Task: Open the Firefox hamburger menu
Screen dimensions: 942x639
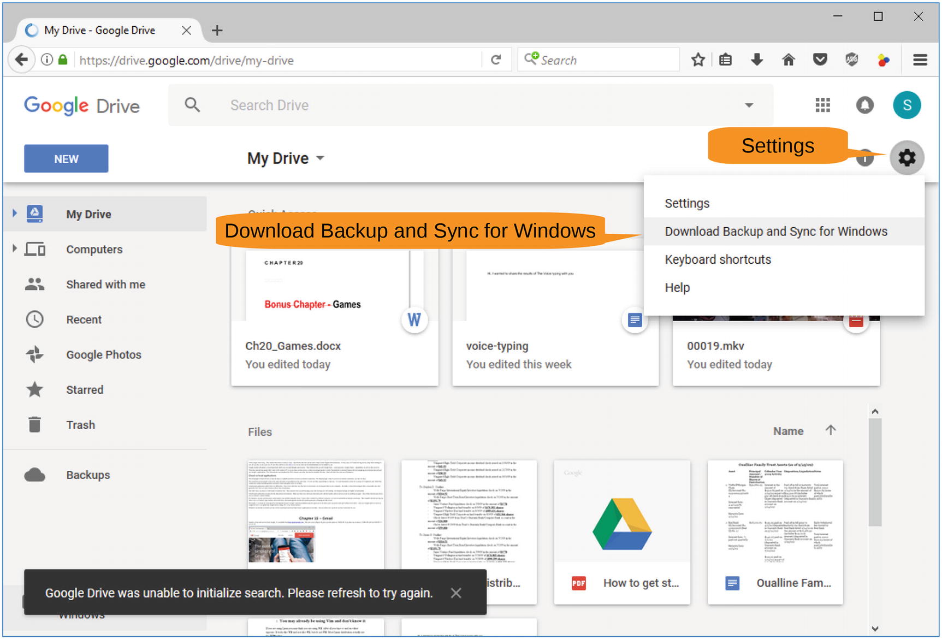Action: [920, 60]
